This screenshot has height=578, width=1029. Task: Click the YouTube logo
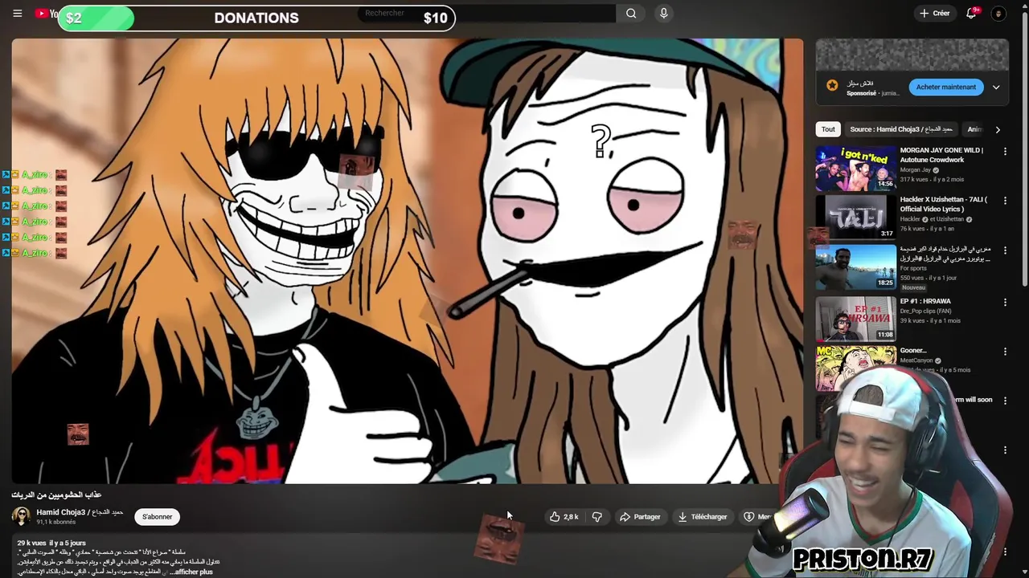tap(47, 14)
